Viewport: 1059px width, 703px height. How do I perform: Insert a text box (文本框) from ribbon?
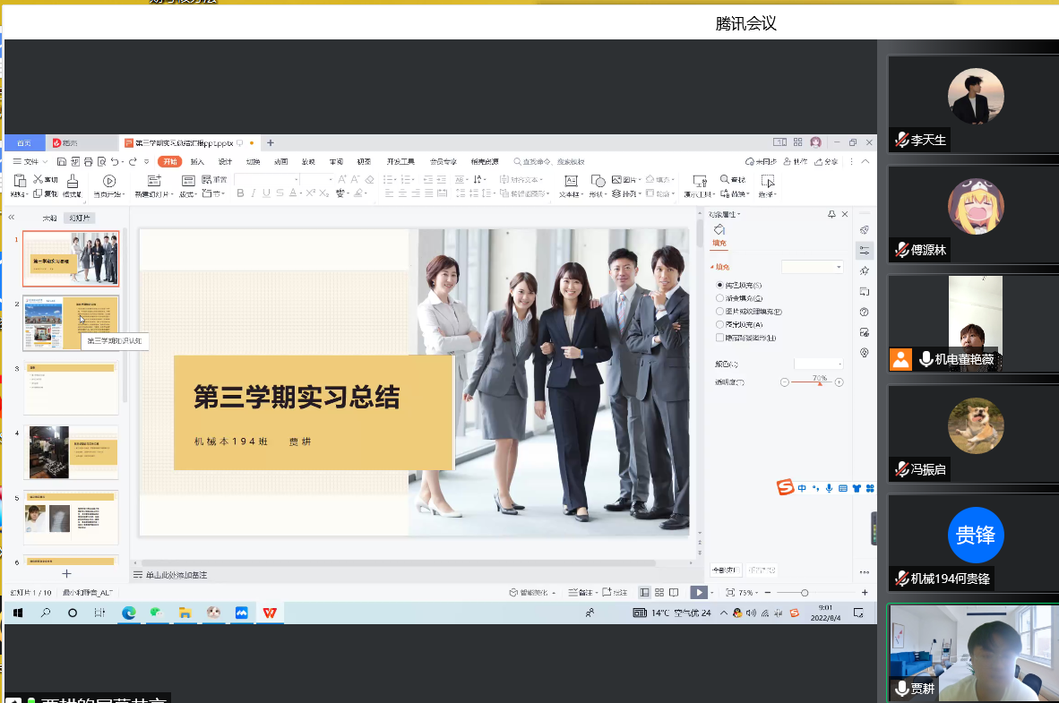(x=570, y=182)
